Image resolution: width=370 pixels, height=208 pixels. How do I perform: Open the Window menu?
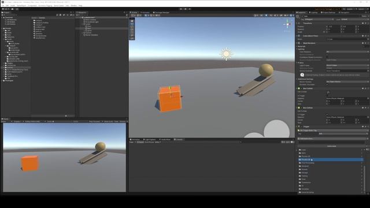(x=73, y=5)
